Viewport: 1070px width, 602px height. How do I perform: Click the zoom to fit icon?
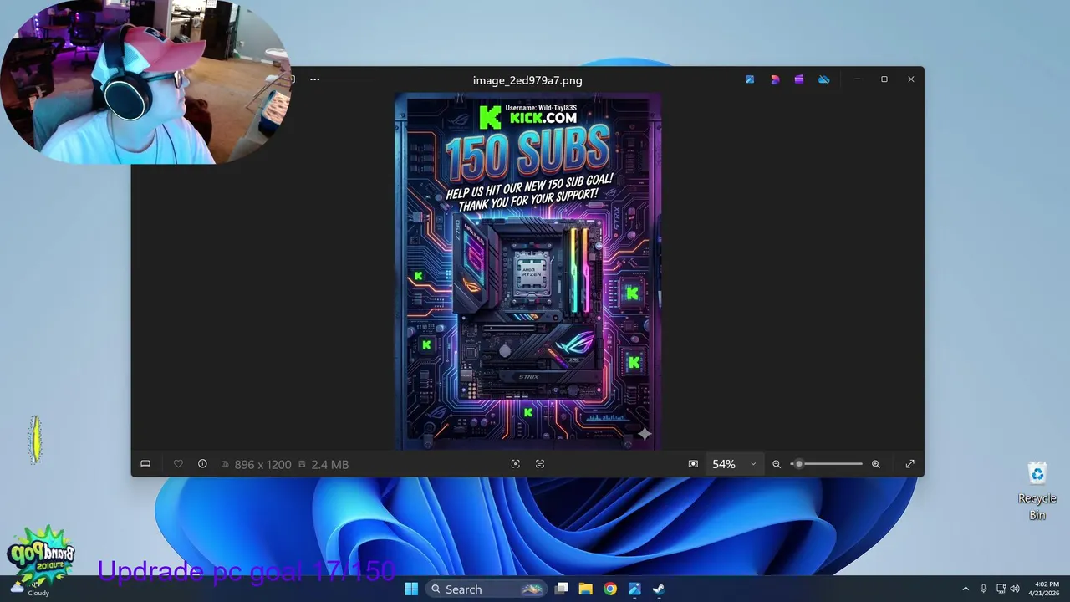[693, 464]
